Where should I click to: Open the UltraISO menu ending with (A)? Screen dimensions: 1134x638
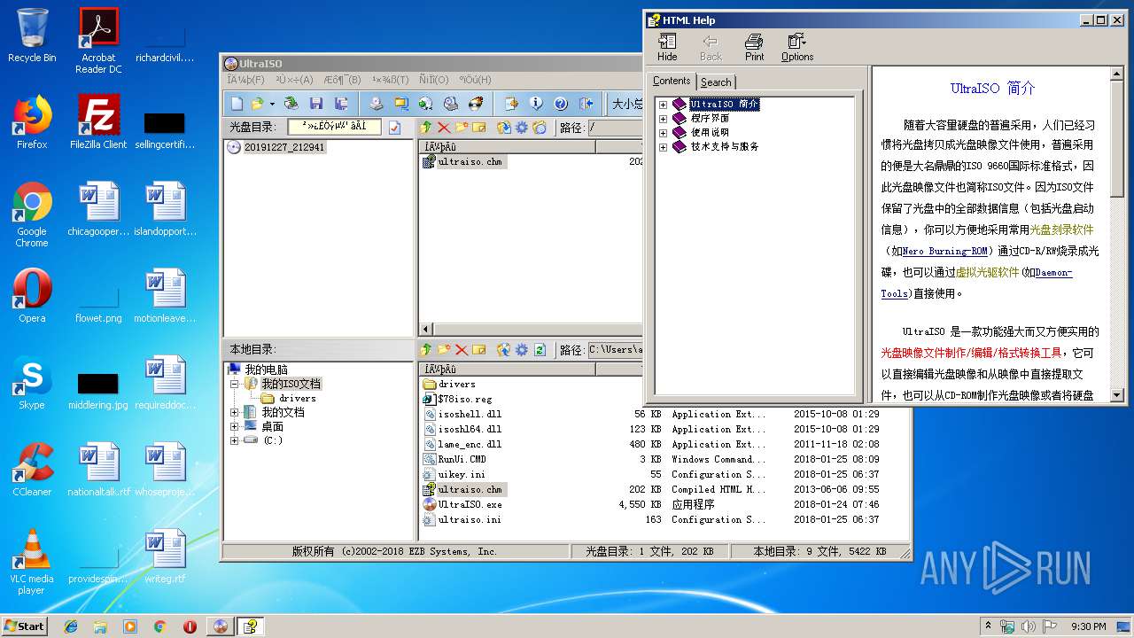click(294, 80)
